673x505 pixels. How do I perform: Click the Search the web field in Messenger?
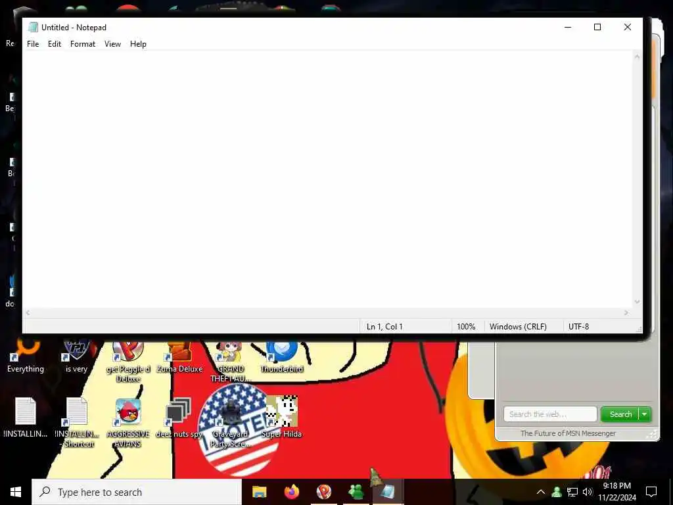click(550, 414)
